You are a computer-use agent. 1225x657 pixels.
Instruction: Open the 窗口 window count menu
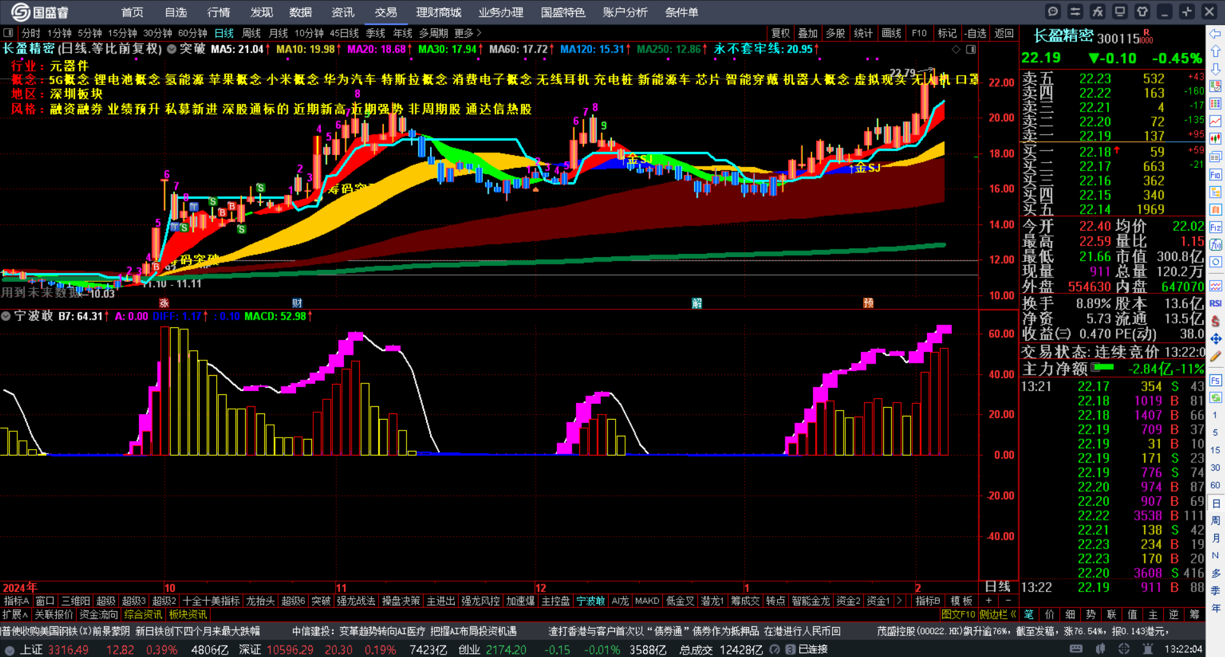click(45, 601)
